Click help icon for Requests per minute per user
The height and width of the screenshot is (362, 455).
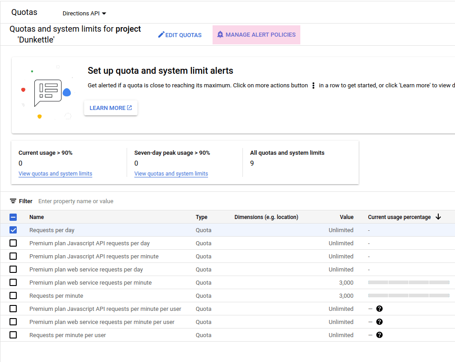379,335
